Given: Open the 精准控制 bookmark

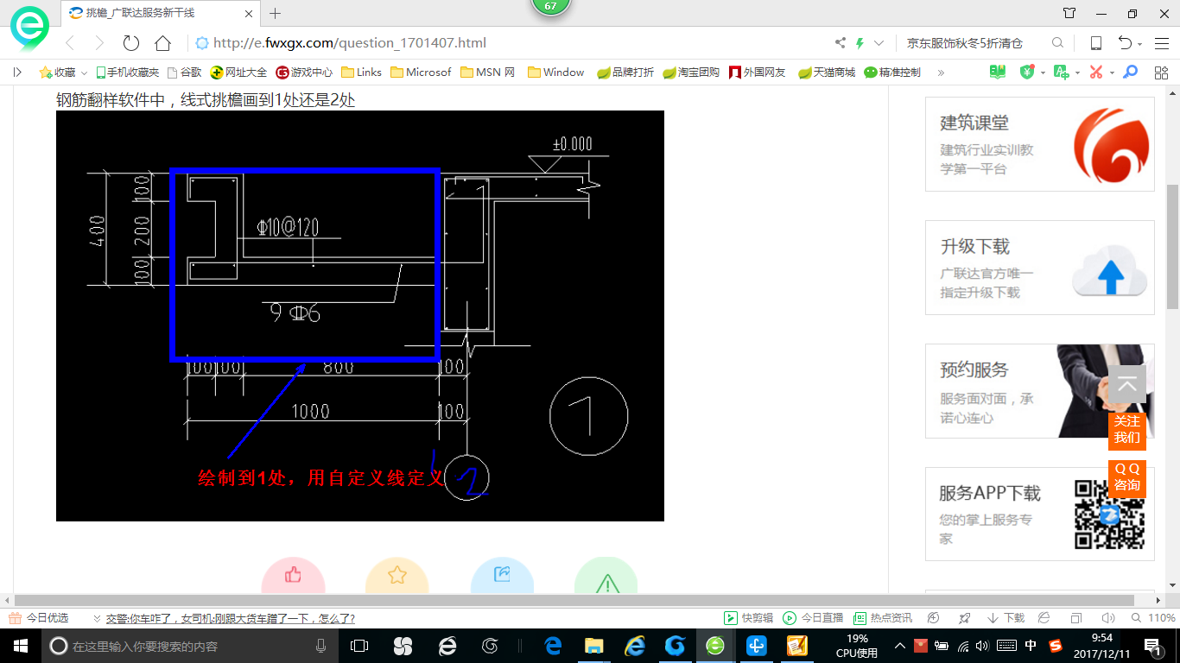Looking at the screenshot, I should pyautogui.click(x=892, y=73).
